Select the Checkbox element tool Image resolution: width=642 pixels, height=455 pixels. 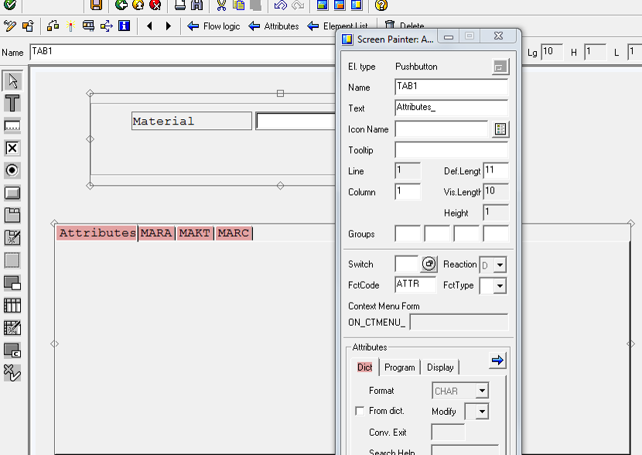coord(10,148)
